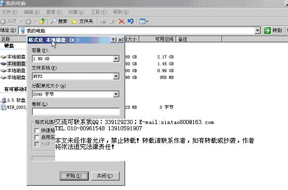Open Back button history dropdown arrow
Screen dimensions: 288x190
click(x=21, y=22)
